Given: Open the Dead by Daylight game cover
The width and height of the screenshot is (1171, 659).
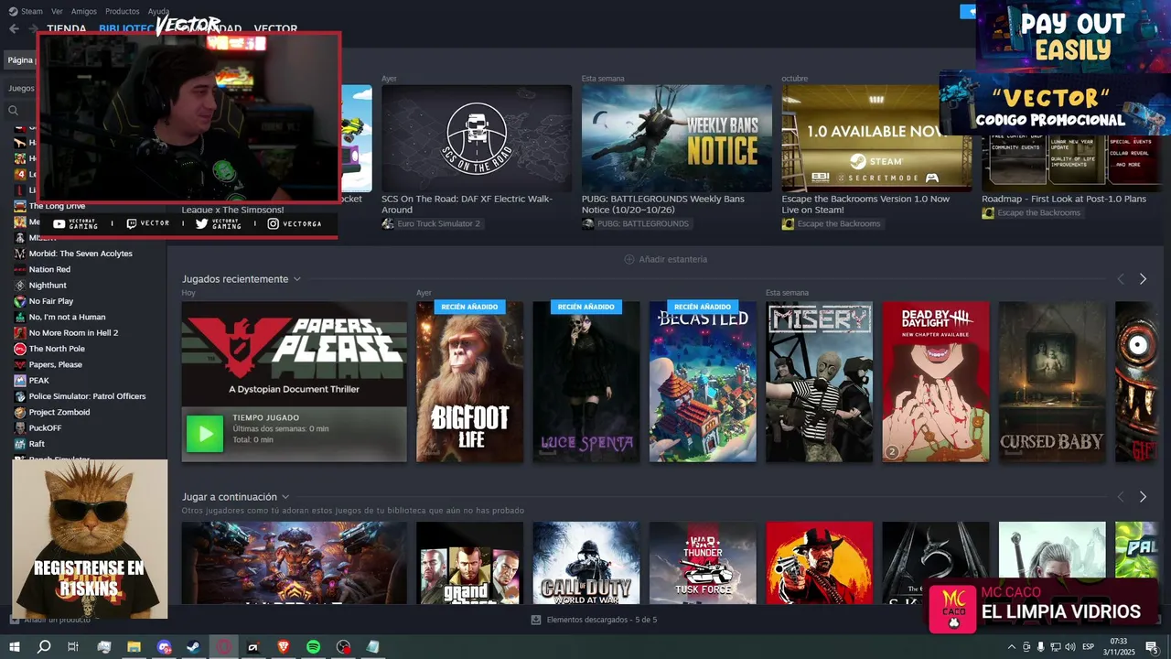Looking at the screenshot, I should [936, 382].
